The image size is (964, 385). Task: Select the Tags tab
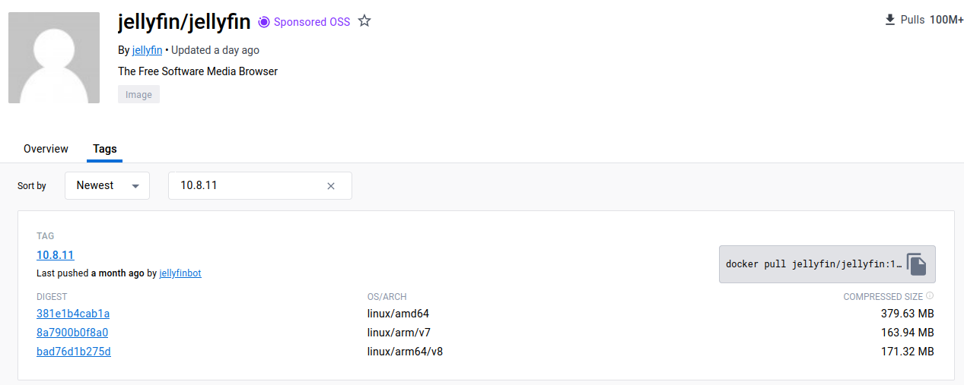tap(105, 149)
